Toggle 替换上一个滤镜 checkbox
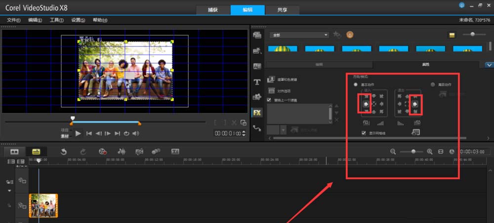The height and width of the screenshot is (223, 494). (x=269, y=100)
